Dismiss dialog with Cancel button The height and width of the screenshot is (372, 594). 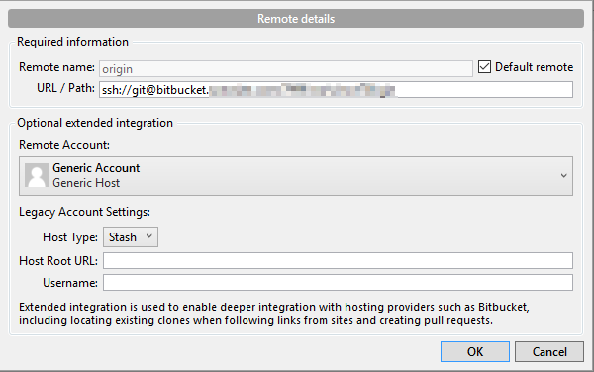coord(549,352)
